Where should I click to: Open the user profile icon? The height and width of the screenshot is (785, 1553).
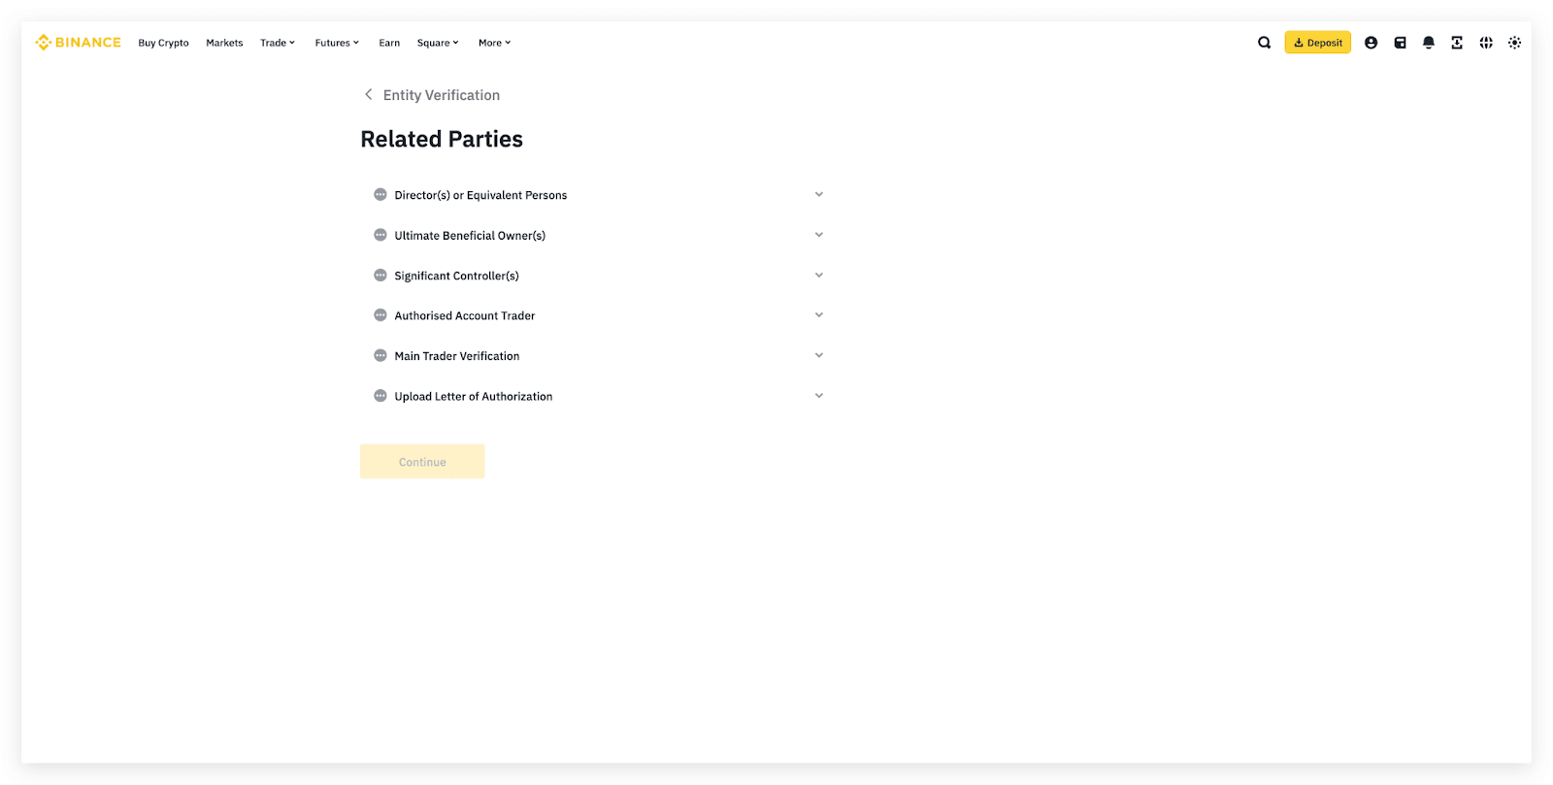click(1371, 43)
